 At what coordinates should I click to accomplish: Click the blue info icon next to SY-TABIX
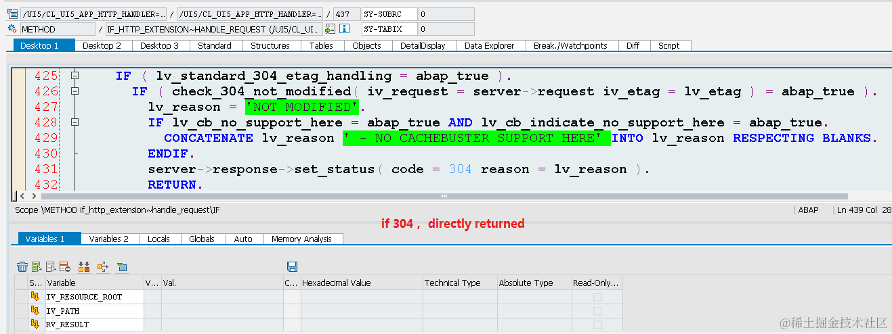pos(344,29)
